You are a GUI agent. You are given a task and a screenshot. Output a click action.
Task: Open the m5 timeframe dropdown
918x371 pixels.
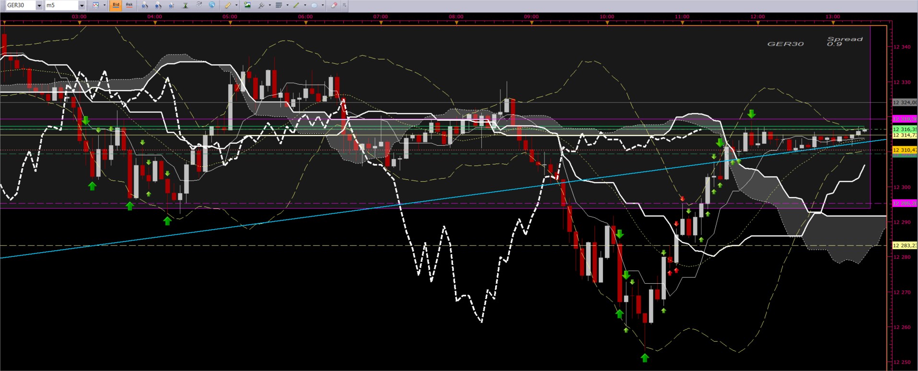point(81,5)
